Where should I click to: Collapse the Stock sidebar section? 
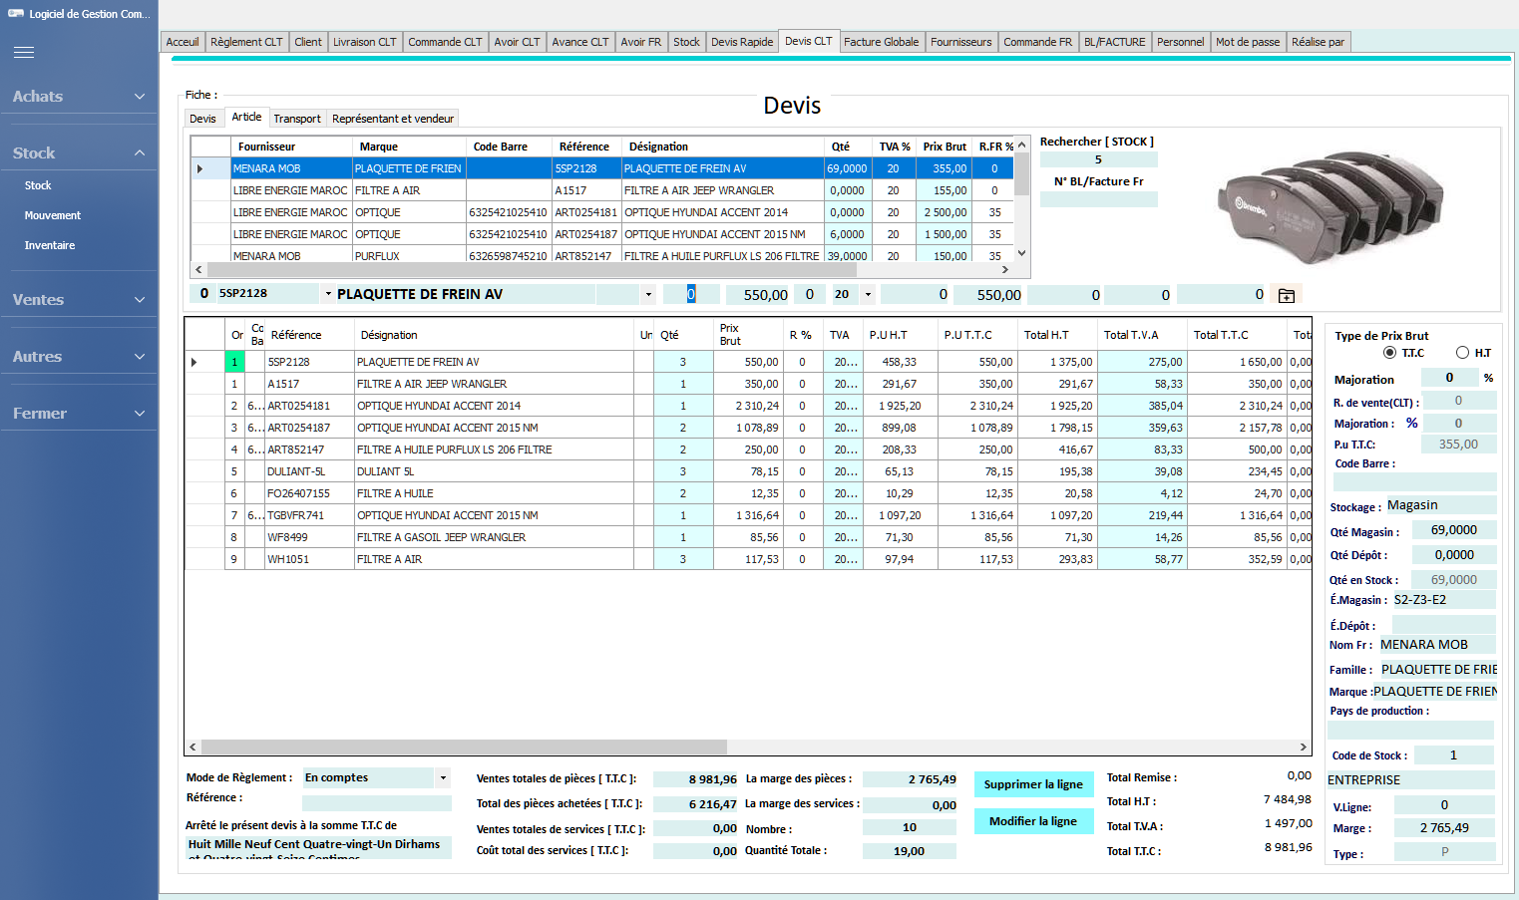(x=79, y=153)
